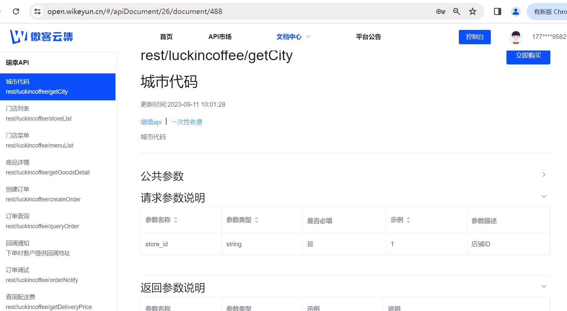
Task: Open 订单查询 queryOrder in sidebar
Action: [x=58, y=221]
